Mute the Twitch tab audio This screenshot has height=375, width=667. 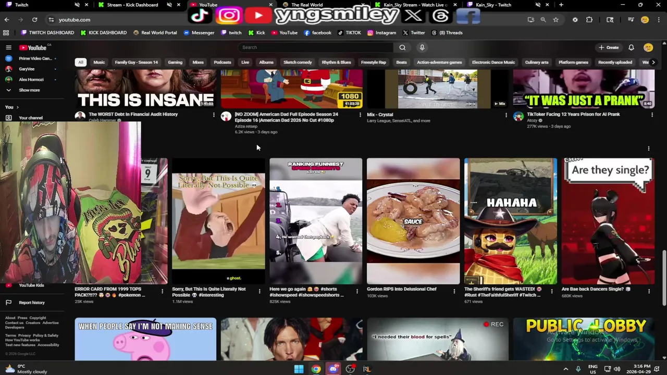77,5
